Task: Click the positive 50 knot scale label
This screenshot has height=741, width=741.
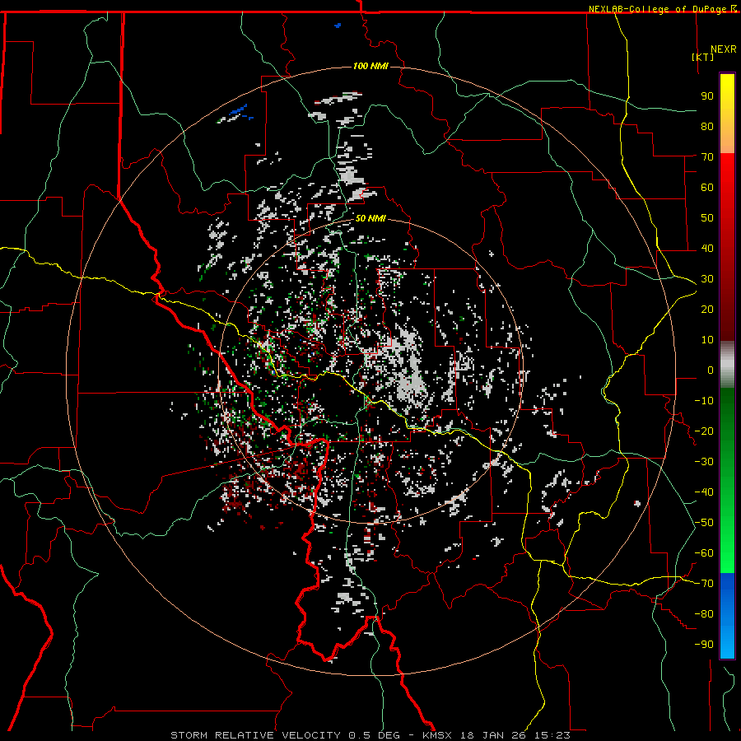Action: (707, 218)
